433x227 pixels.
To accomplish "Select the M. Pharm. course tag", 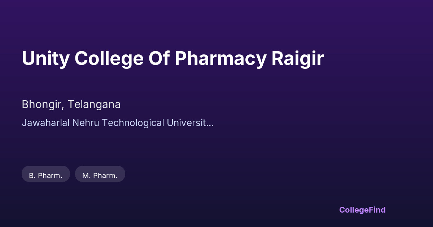I will click(100, 175).
